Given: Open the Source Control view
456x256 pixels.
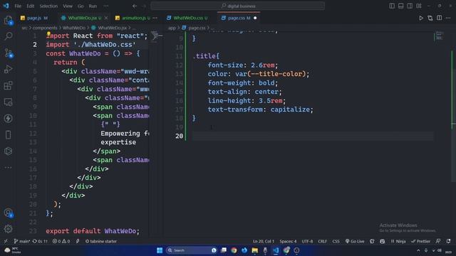Looking at the screenshot, I should pos(8,53).
